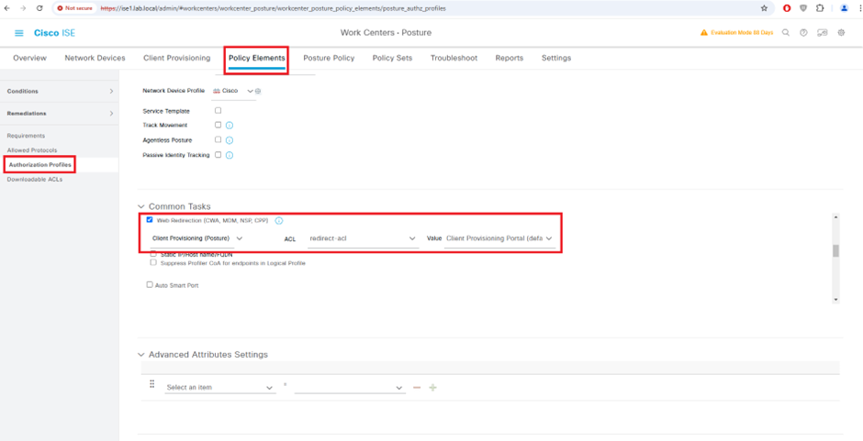Switch to the Client Provisioning tab

click(x=176, y=58)
